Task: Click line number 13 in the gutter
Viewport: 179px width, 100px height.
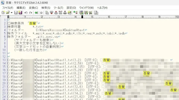Action: coord(4,60)
